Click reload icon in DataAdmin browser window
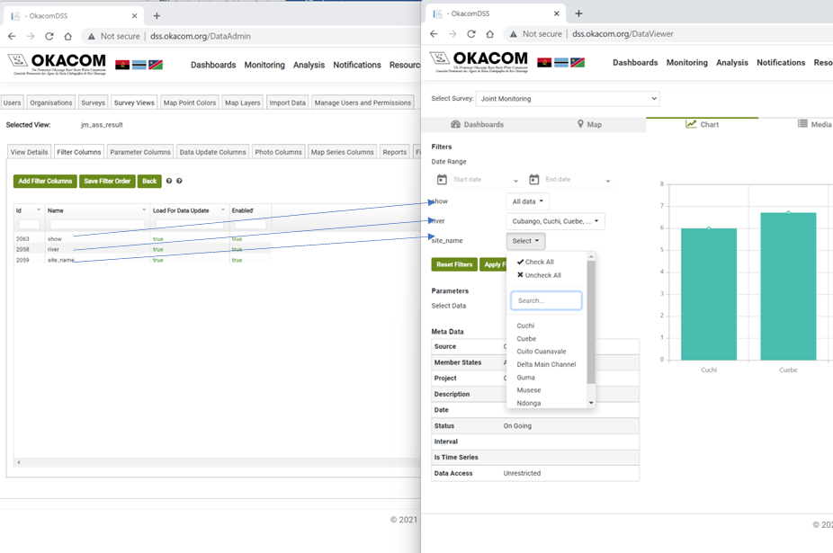Screen dimensions: 833x553 (x=49, y=36)
